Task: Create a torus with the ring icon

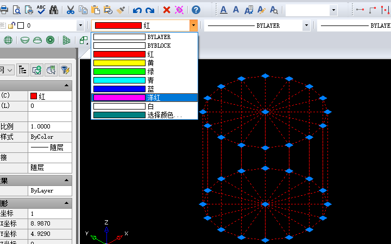Action: [x=50, y=40]
